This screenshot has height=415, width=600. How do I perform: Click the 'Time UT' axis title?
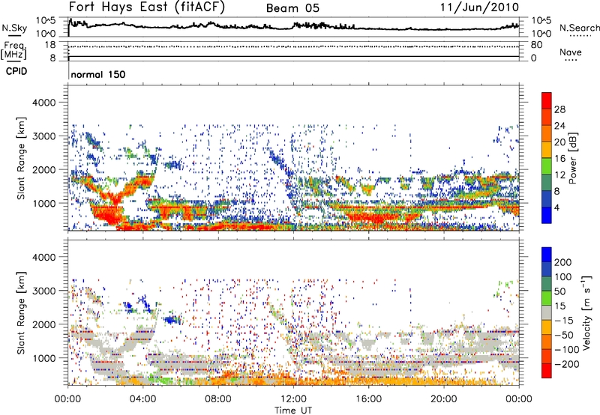293,411
